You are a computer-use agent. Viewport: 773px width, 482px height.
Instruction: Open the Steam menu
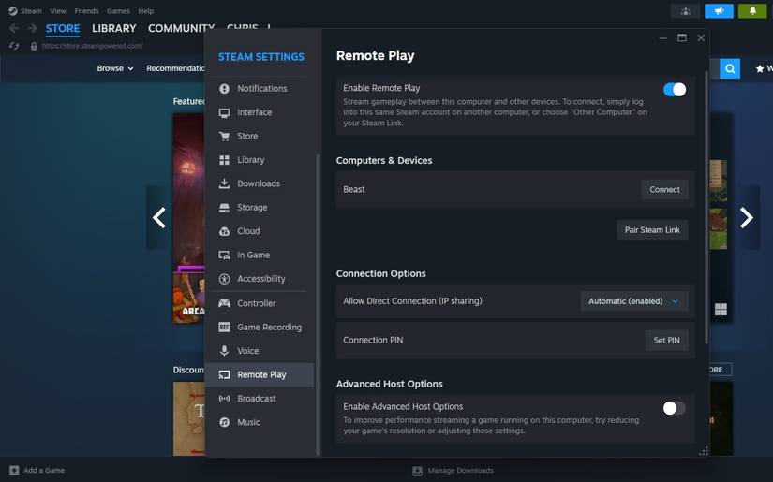tap(31, 11)
